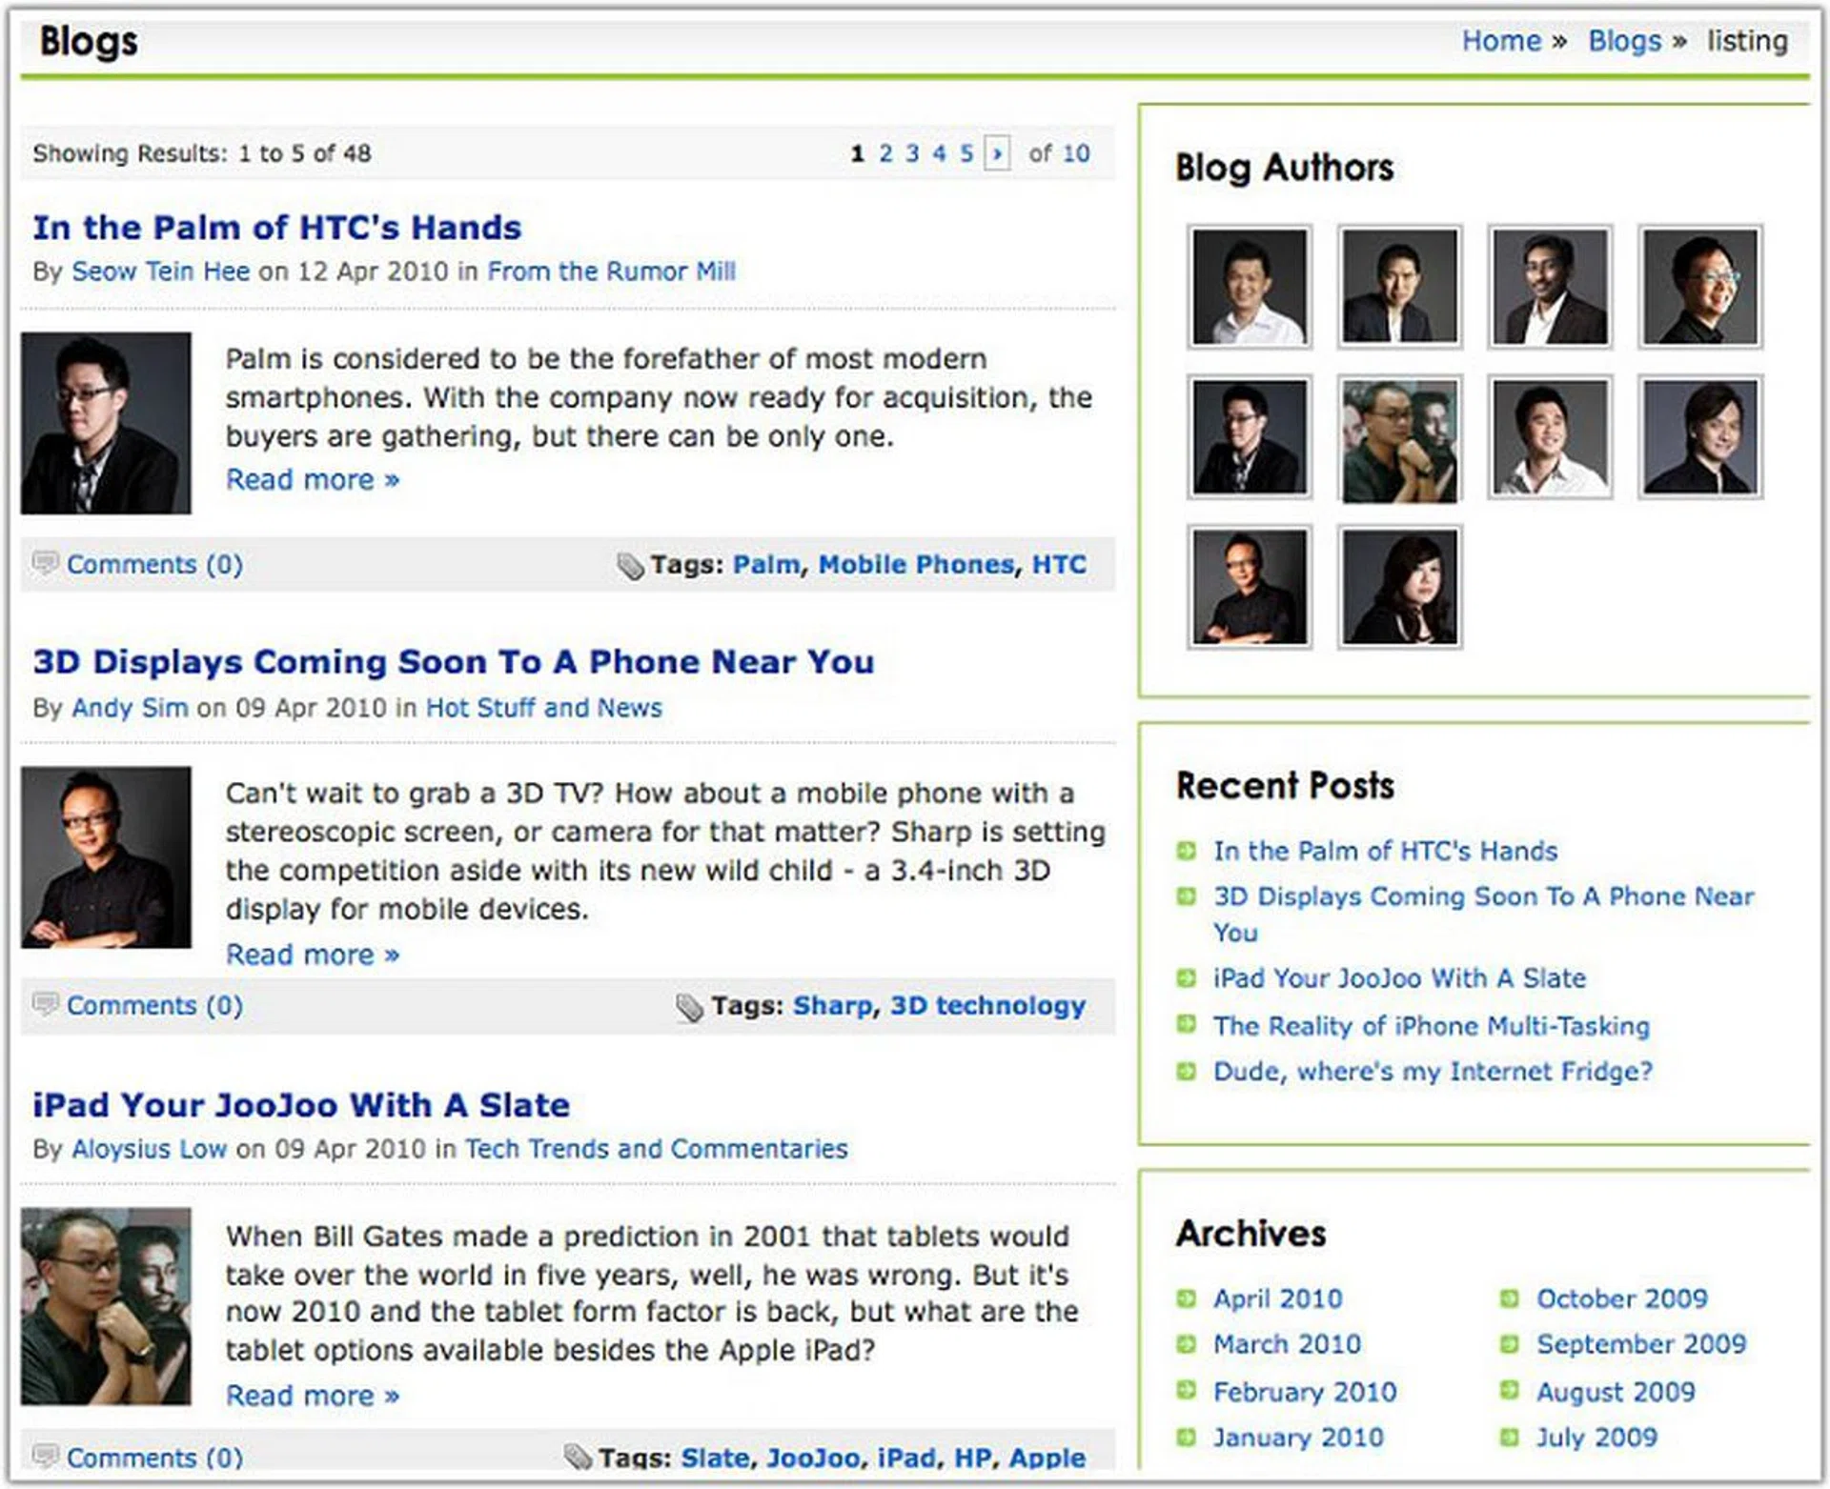Click tag icon next to Palm tags
This screenshot has width=1830, height=1489.
point(629,566)
